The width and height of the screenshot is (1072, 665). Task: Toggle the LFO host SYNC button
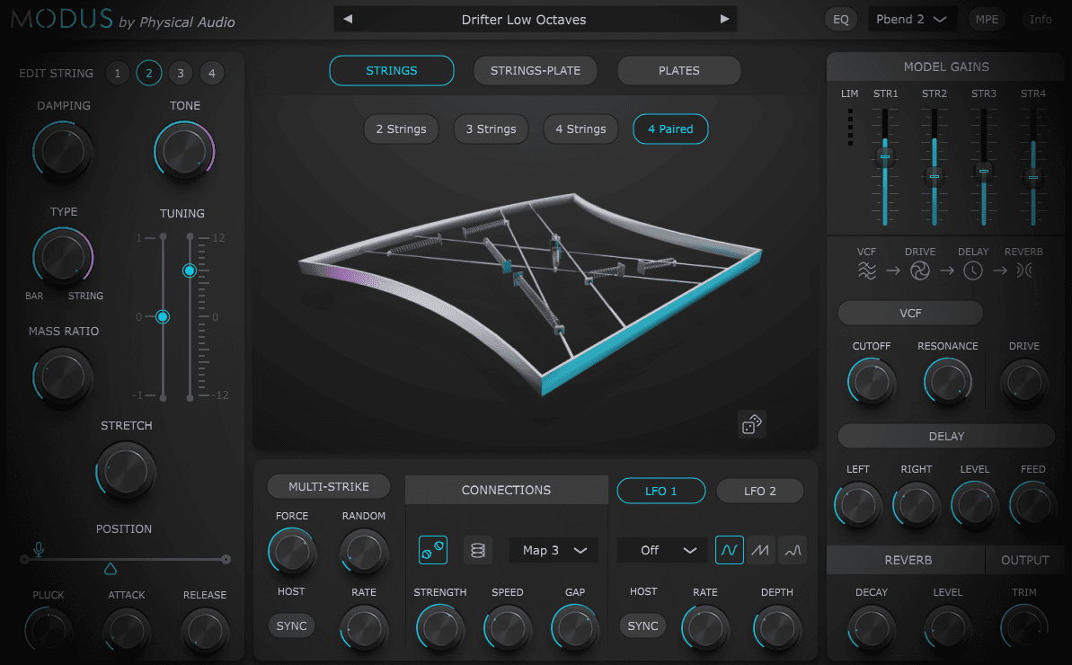click(x=642, y=625)
